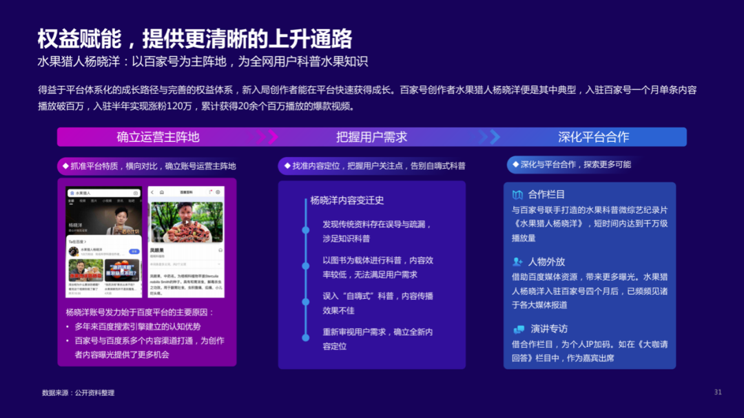Click the 把握用户需求 stage header
Screen dimensions: 744x418
pos(371,137)
